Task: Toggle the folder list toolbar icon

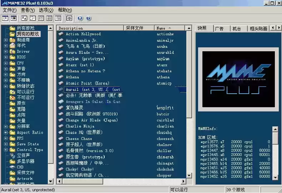Action: pos(5,18)
